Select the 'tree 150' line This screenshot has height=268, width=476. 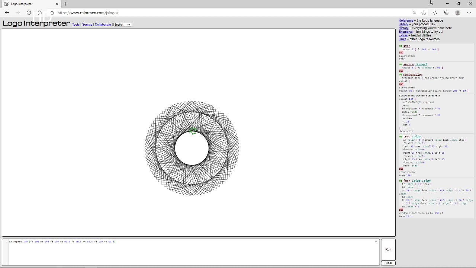[405, 175]
